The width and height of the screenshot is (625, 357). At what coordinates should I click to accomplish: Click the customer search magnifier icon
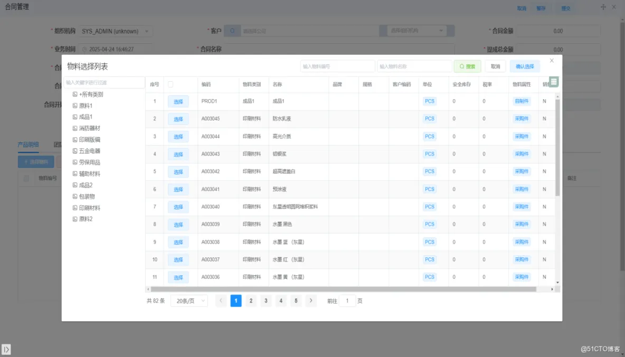(232, 31)
